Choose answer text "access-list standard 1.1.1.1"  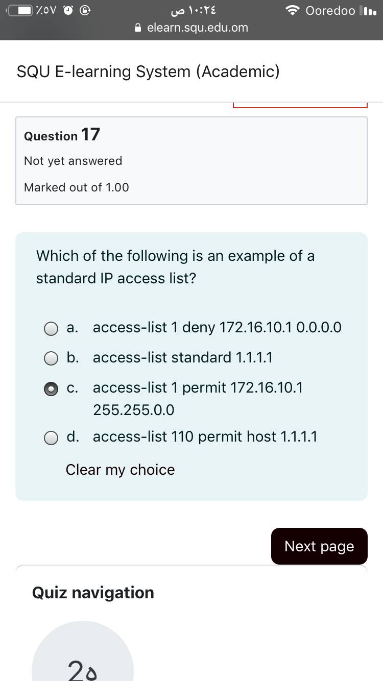(182, 357)
